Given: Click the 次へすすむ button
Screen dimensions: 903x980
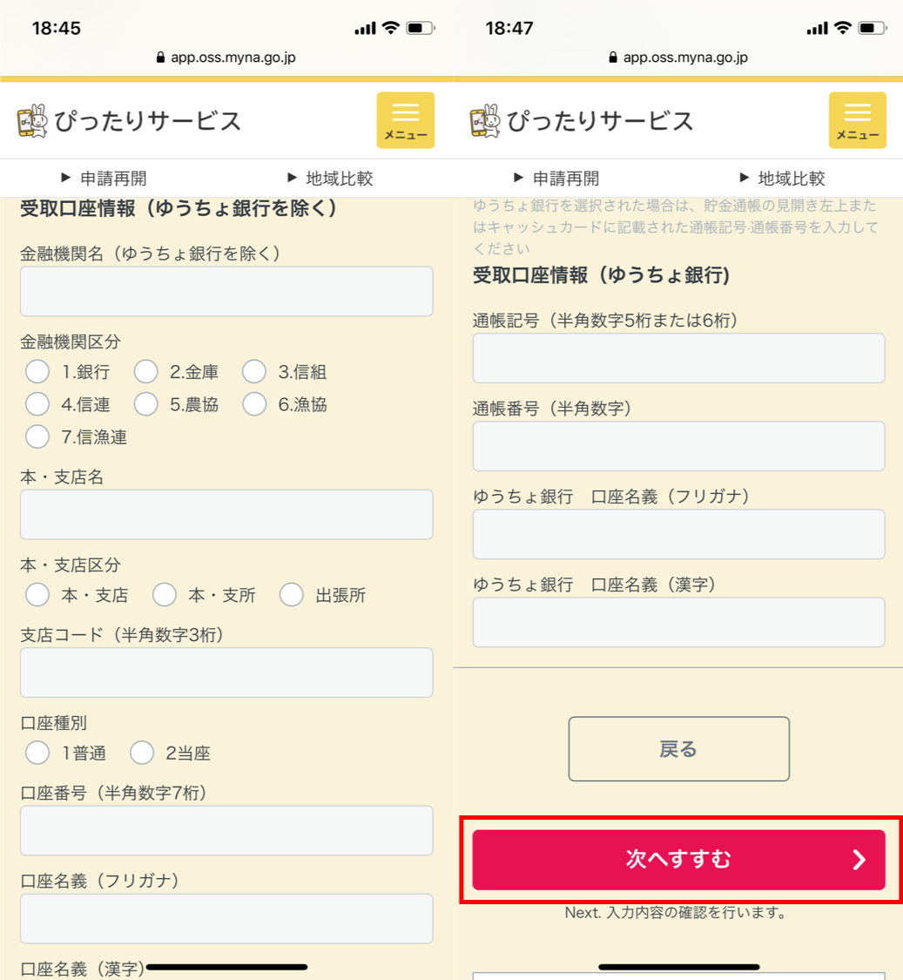Looking at the screenshot, I should click(678, 860).
